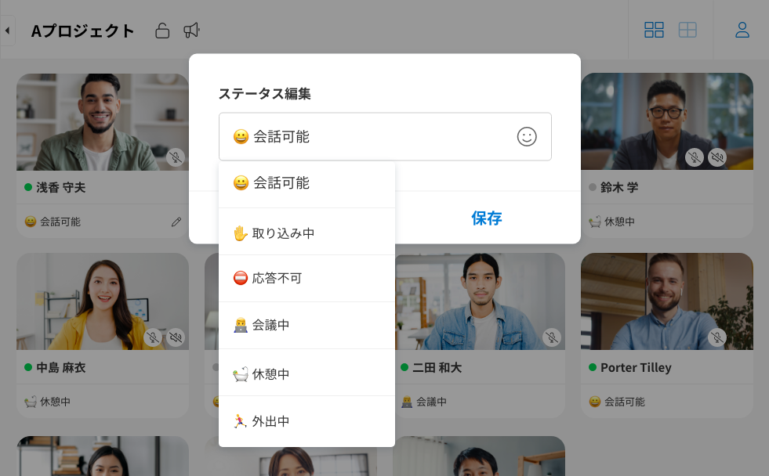Screen dimensions: 769x476
Task: Open the emoji picker in the status field
Action: [x=527, y=136]
